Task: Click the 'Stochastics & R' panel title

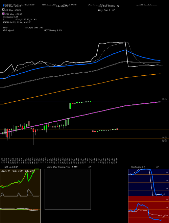Action: click(x=138, y=167)
